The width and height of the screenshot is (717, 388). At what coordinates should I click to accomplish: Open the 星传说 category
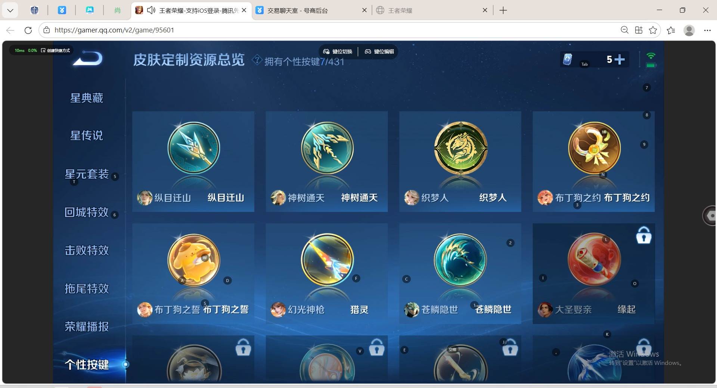(87, 135)
